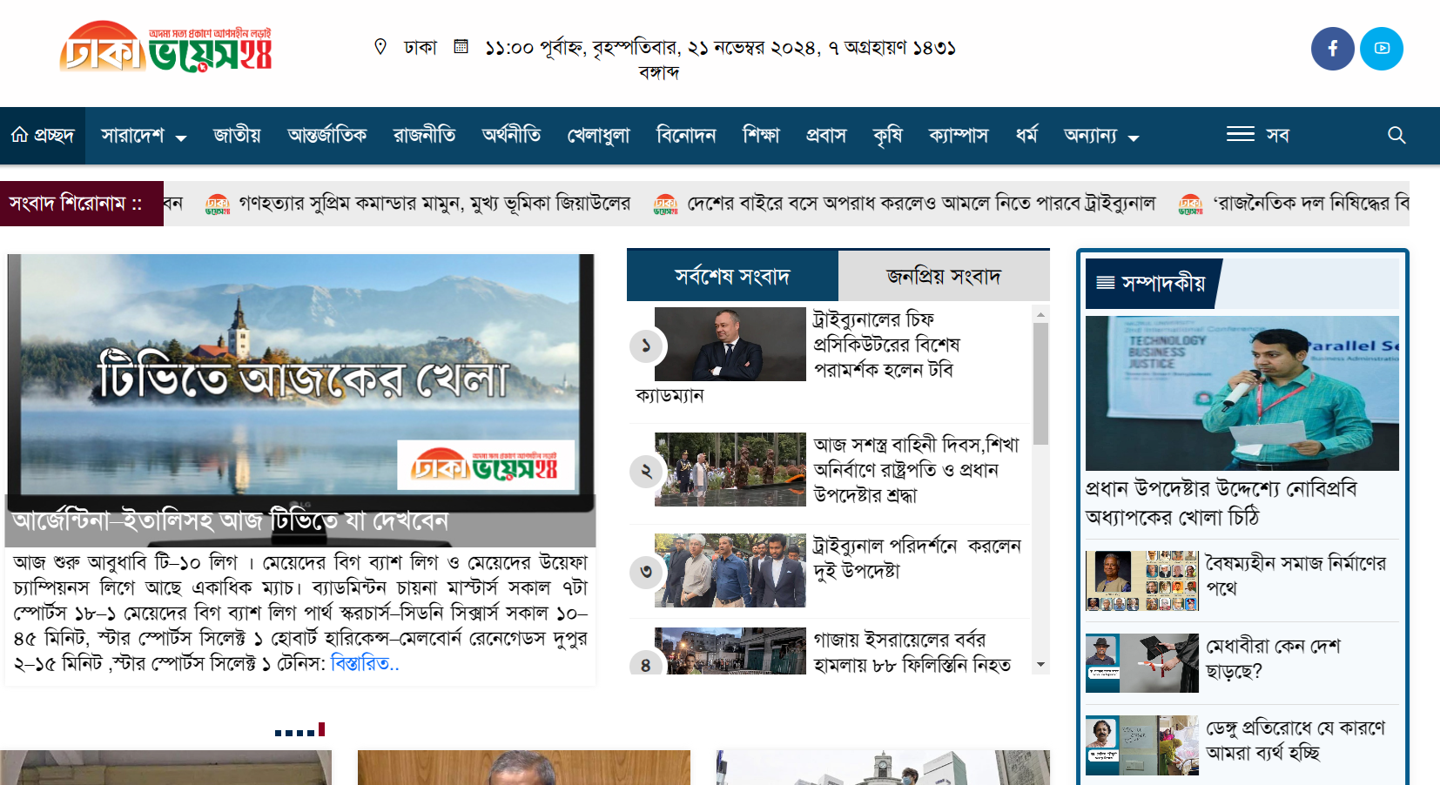This screenshot has height=785, width=1440.
Task: Click the home প্রচ্ছদ icon
Action: click(x=20, y=135)
